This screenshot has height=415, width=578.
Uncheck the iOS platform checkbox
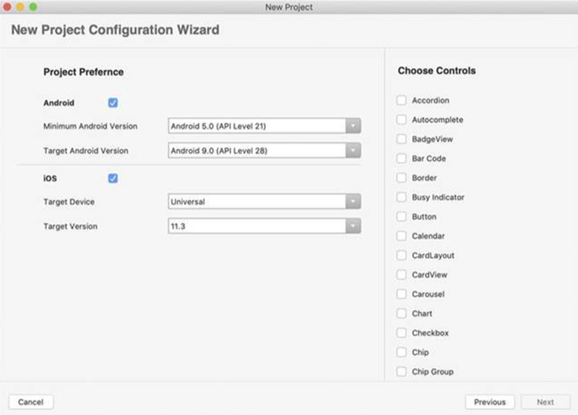pos(113,178)
